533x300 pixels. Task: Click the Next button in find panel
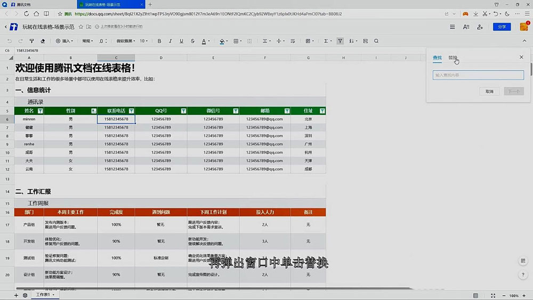point(514,92)
